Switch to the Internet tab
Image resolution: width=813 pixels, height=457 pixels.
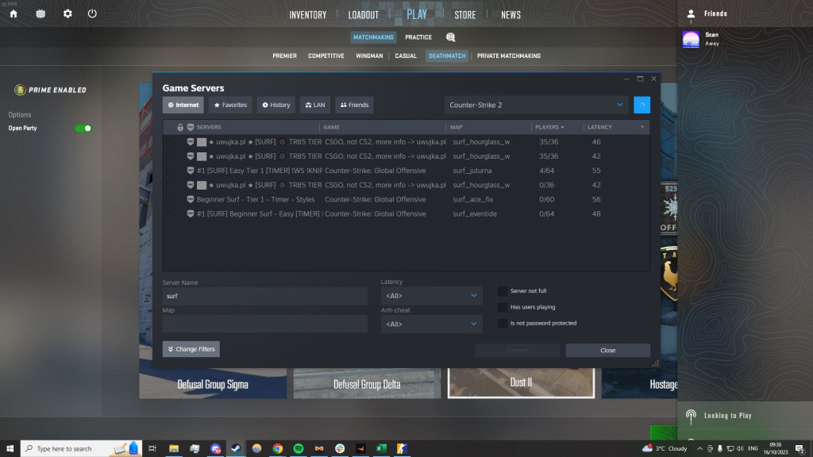point(183,105)
